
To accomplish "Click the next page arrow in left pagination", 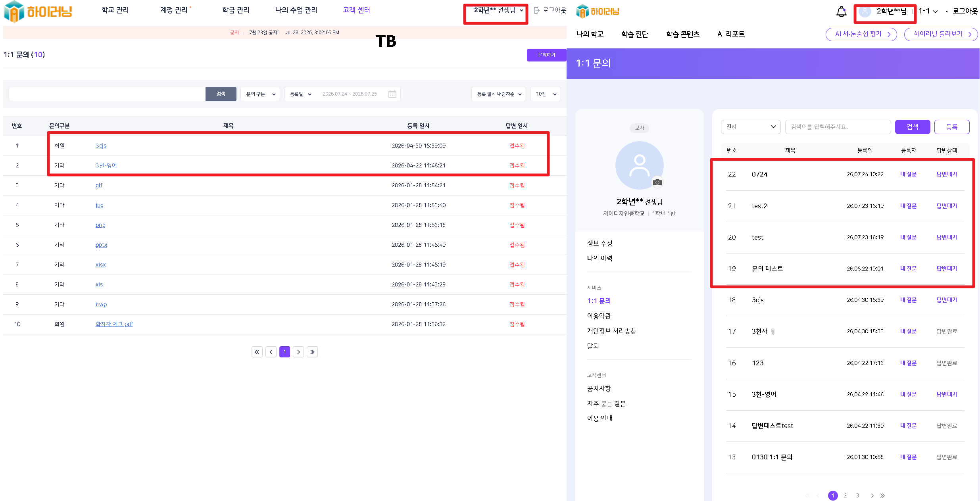I will (x=298, y=352).
